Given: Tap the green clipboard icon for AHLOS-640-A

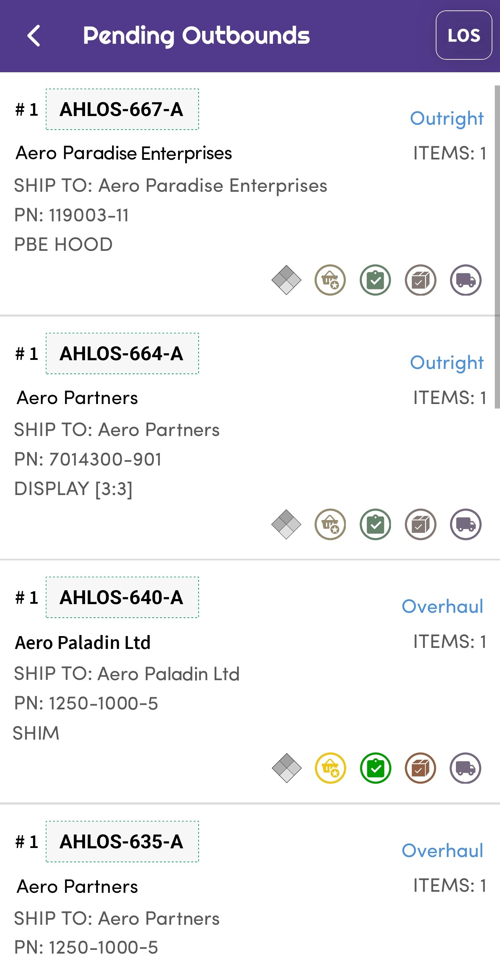Looking at the screenshot, I should coord(375,768).
